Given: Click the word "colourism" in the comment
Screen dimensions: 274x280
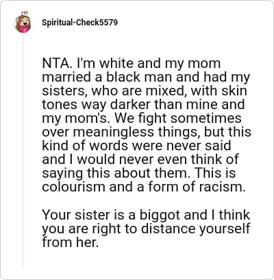Looking at the screenshot, I should click(x=74, y=187).
